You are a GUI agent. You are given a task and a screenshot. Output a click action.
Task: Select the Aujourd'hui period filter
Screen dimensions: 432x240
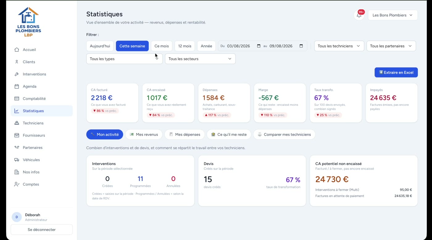(x=100, y=46)
